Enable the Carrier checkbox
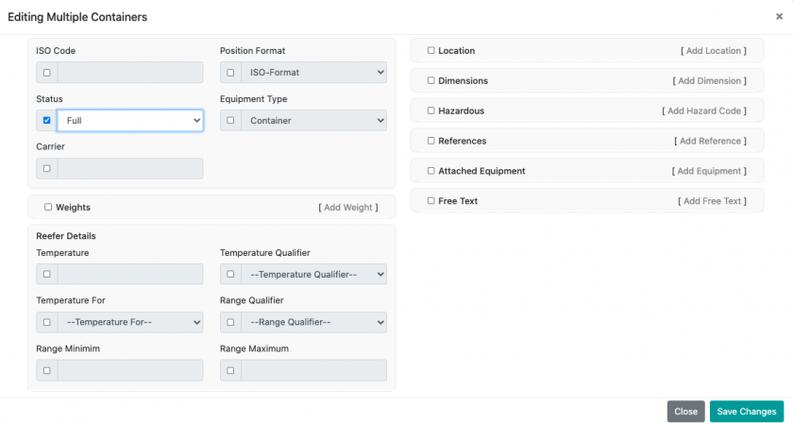The width and height of the screenshot is (793, 423). click(x=47, y=168)
